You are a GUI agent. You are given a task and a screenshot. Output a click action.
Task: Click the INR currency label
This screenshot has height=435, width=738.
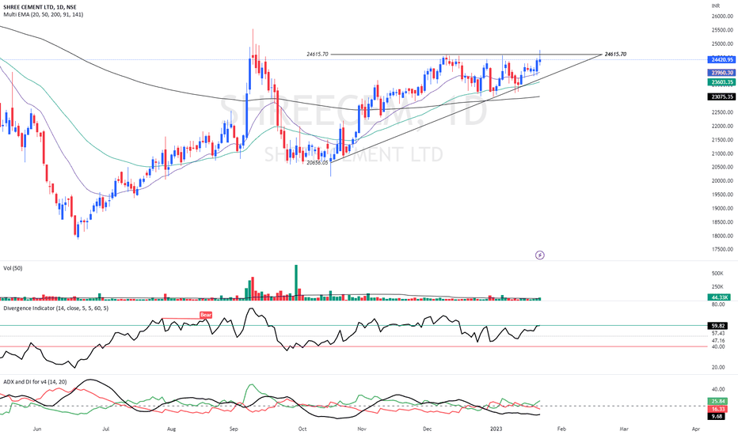point(715,6)
